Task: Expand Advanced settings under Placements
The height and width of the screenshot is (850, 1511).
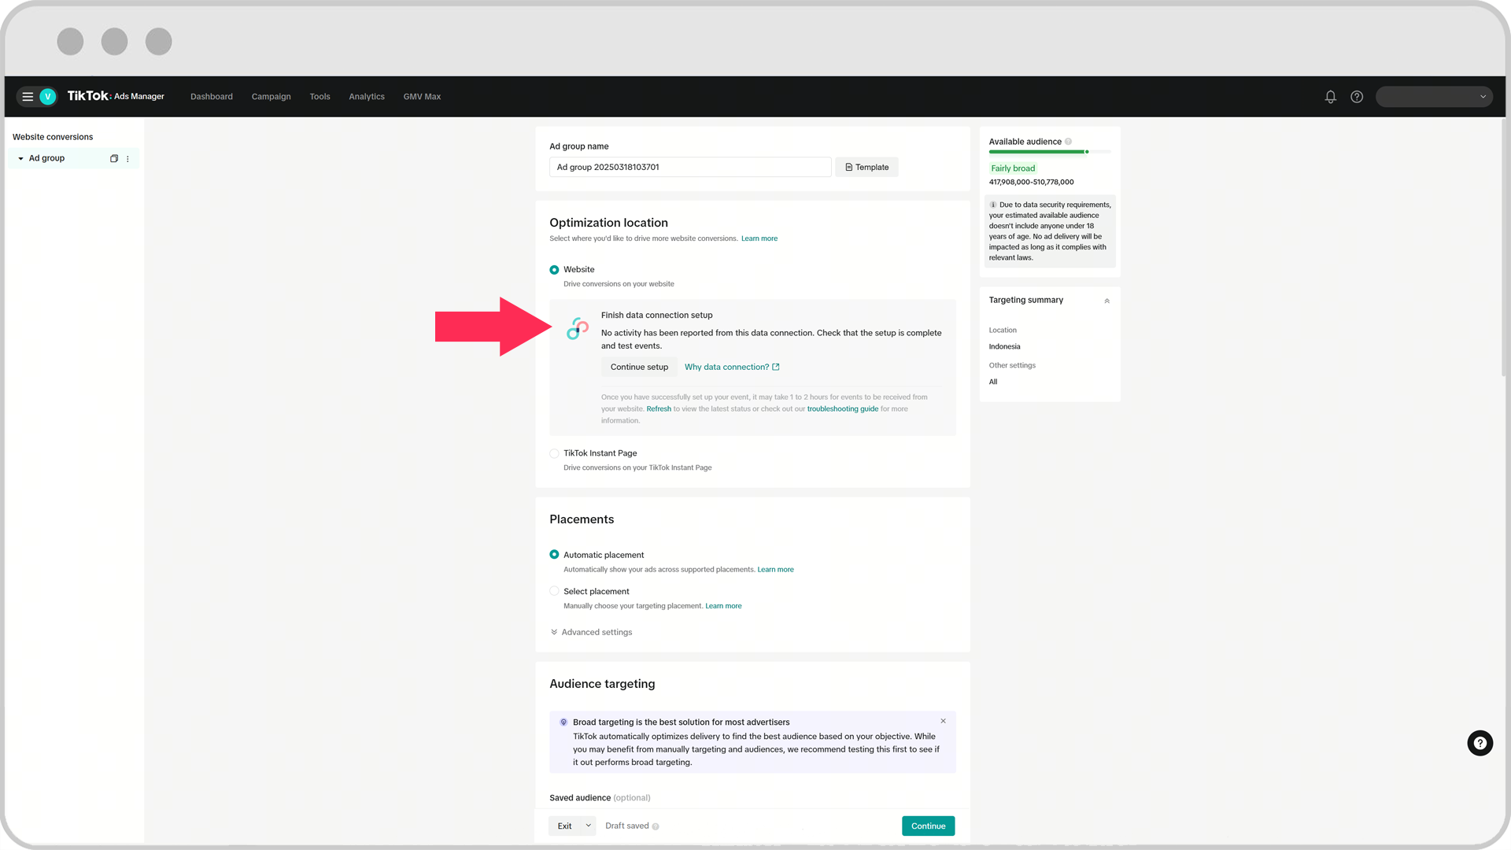Action: pyautogui.click(x=591, y=631)
